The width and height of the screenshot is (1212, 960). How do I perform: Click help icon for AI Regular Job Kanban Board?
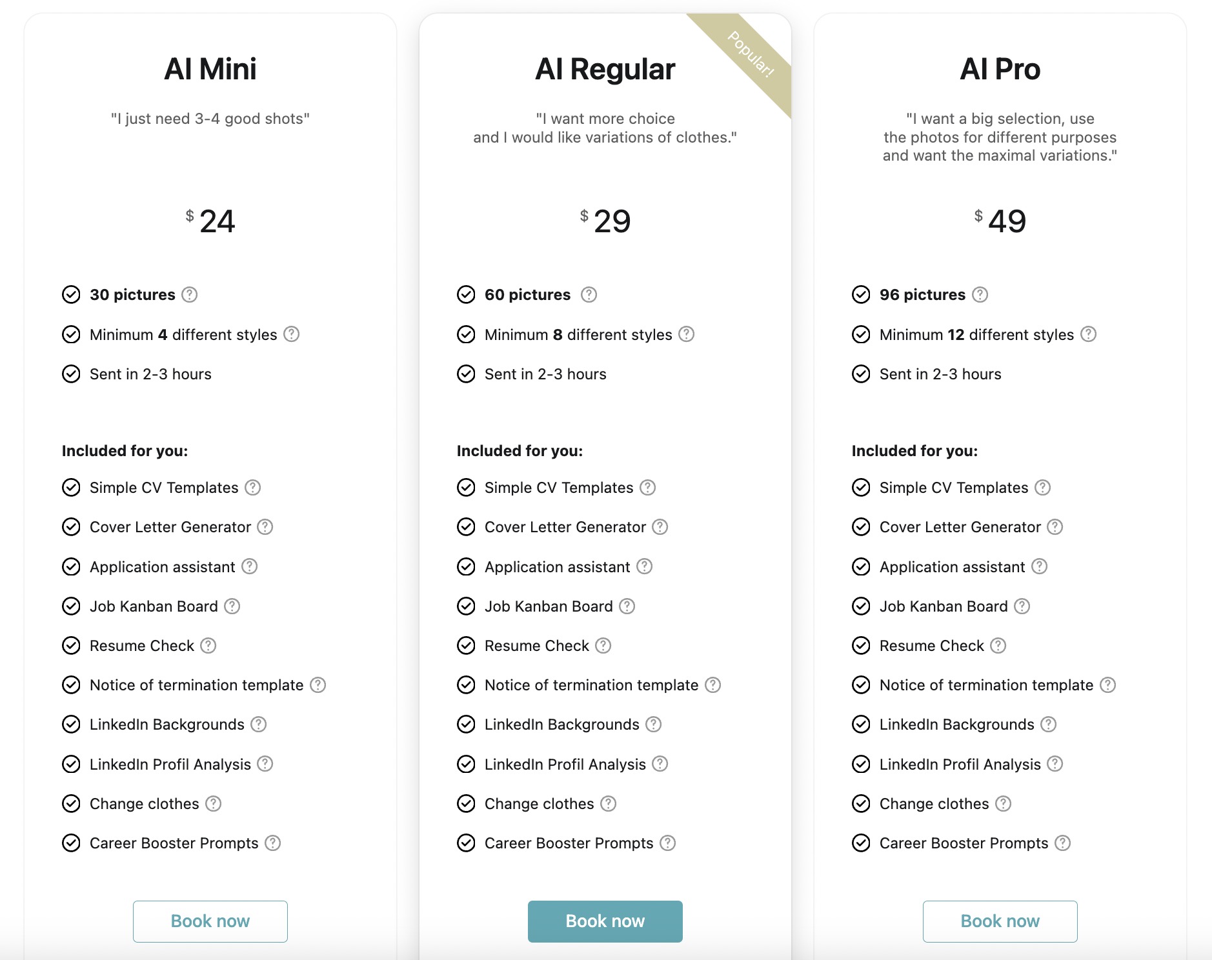tap(627, 606)
